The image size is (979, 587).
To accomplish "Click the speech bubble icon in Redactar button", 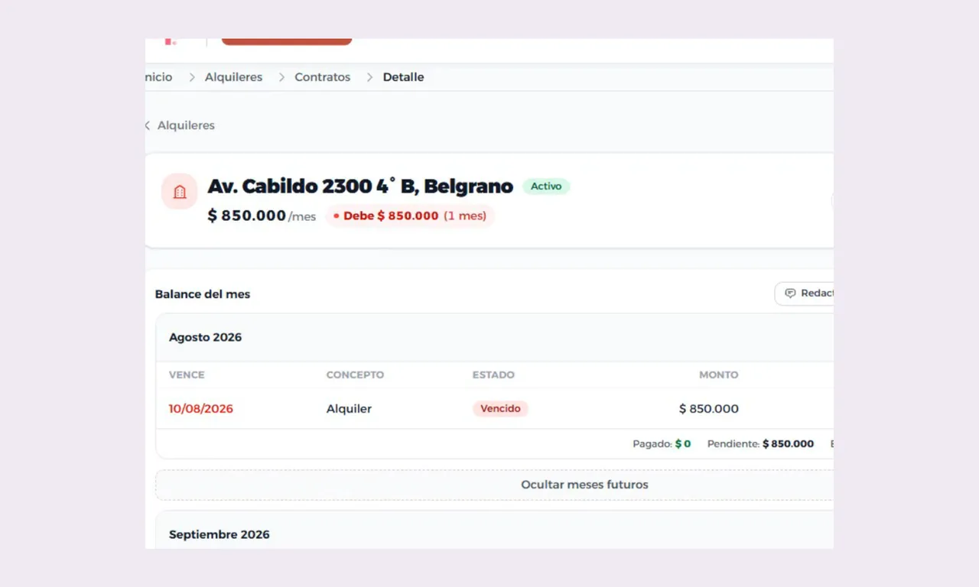I will (x=790, y=293).
